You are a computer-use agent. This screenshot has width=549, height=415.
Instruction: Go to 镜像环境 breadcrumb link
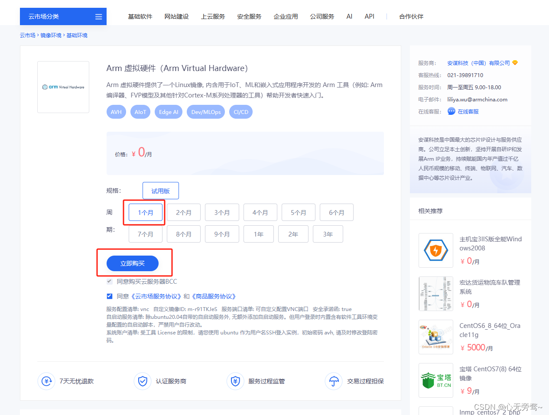51,35
